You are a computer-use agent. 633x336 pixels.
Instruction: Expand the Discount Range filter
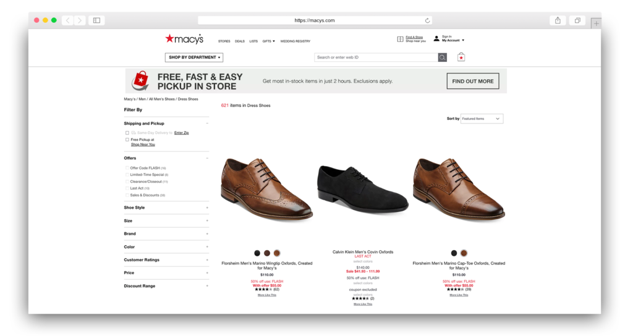166,286
